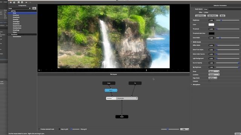This screenshot has height=135, width=241.
Task: Open the Combine dropdown
Action: (214, 75)
